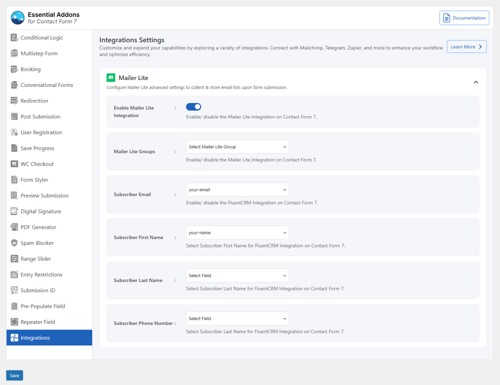Click the Integrations Settings heading

(132, 40)
